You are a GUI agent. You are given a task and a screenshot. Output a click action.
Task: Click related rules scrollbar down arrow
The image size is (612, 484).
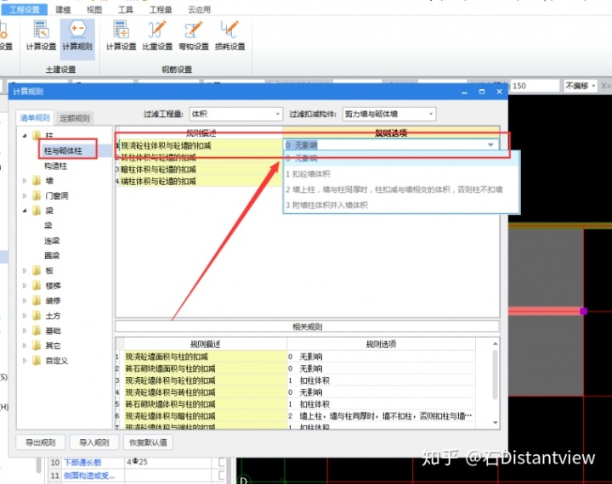click(x=495, y=423)
